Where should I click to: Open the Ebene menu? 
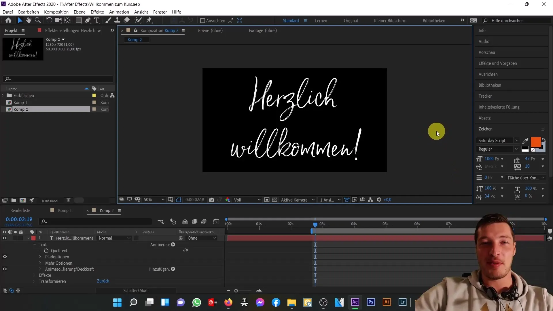pyautogui.click(x=79, y=12)
